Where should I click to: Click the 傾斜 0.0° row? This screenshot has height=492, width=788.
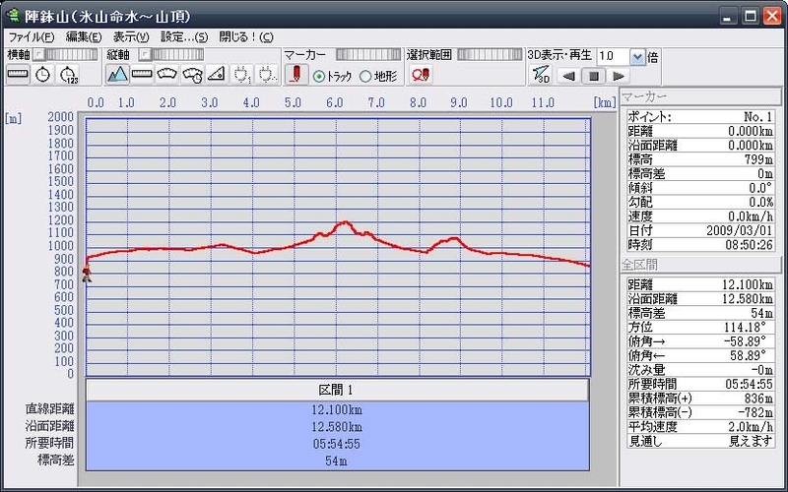[700, 188]
